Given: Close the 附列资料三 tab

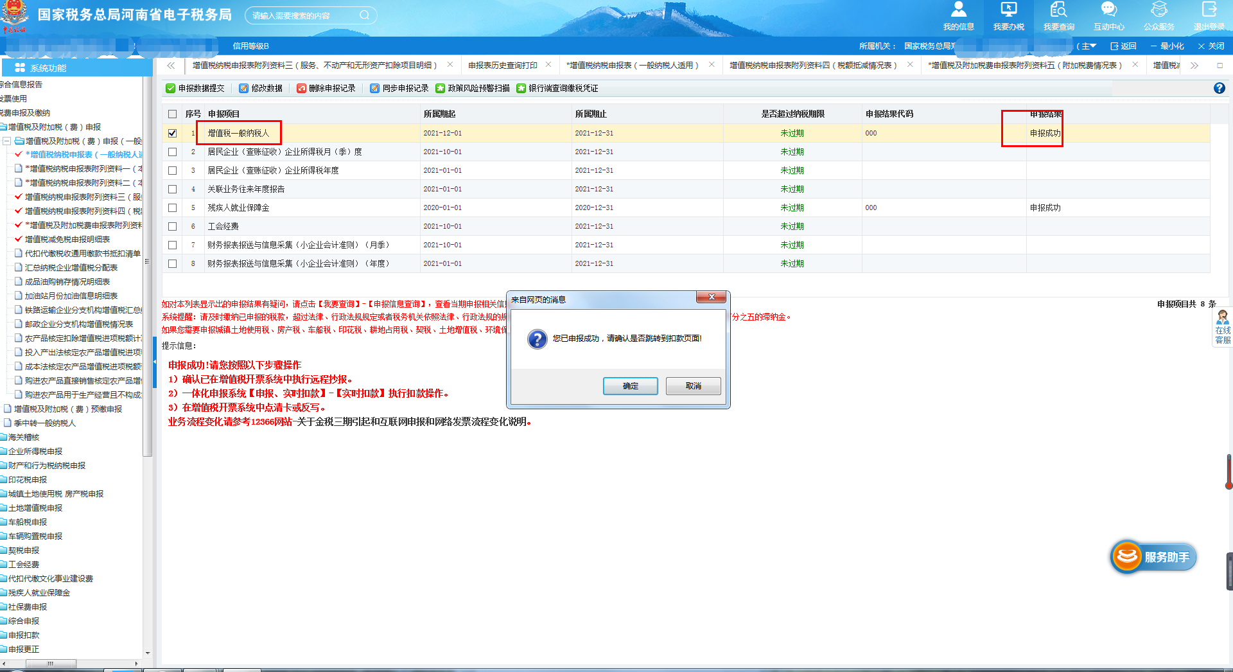Looking at the screenshot, I should pyautogui.click(x=450, y=65).
